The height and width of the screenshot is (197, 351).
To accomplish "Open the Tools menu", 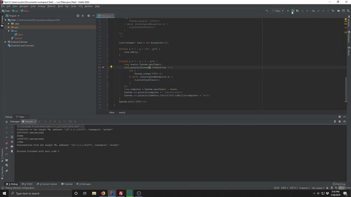I will (x=73, y=6).
